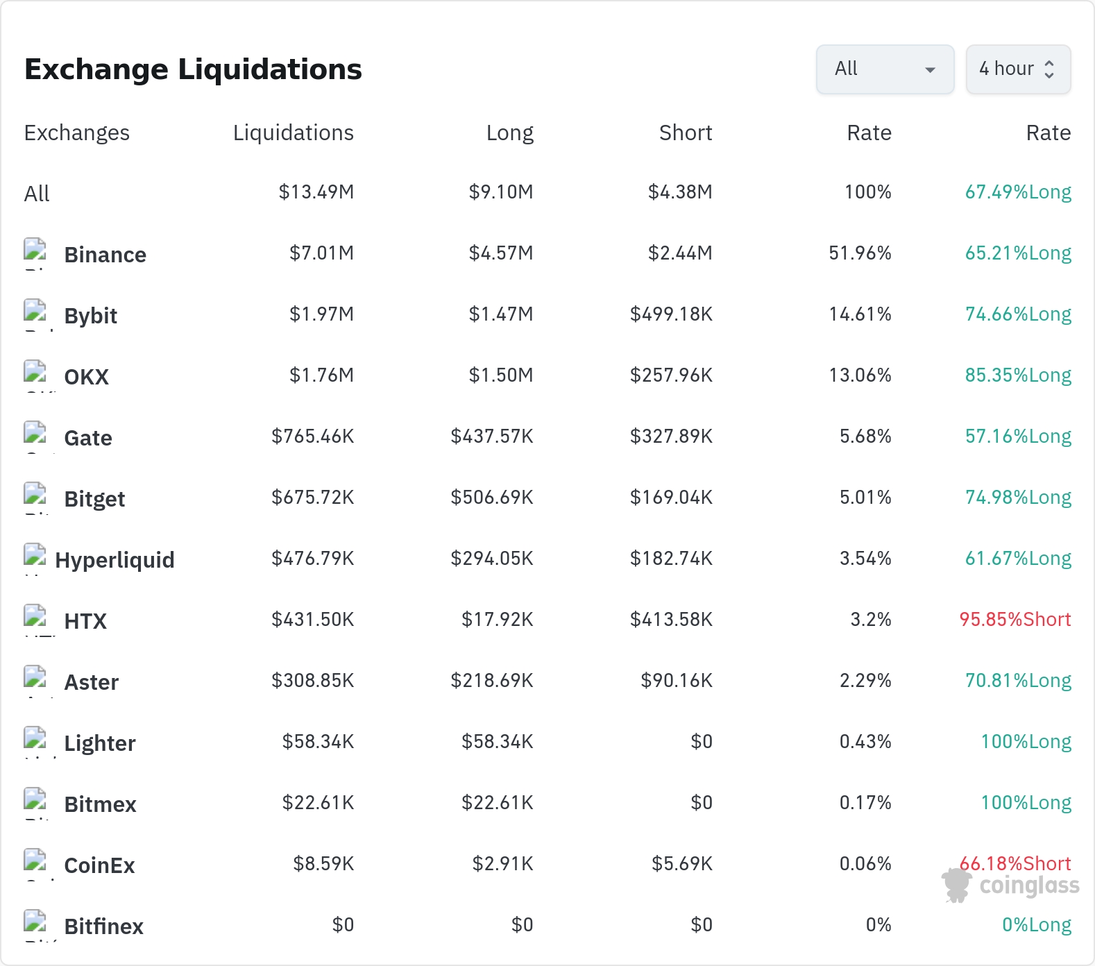Open the CoinEx exchange link
The height and width of the screenshot is (966, 1095).
[x=99, y=865]
